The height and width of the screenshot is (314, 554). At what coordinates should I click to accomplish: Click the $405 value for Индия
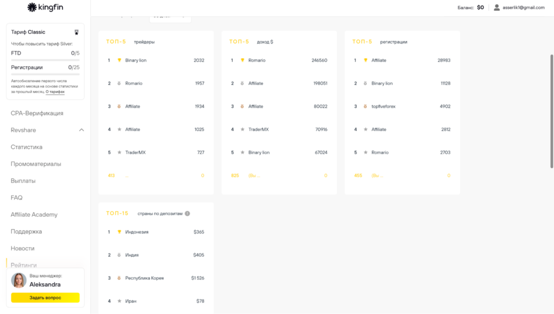[199, 255]
